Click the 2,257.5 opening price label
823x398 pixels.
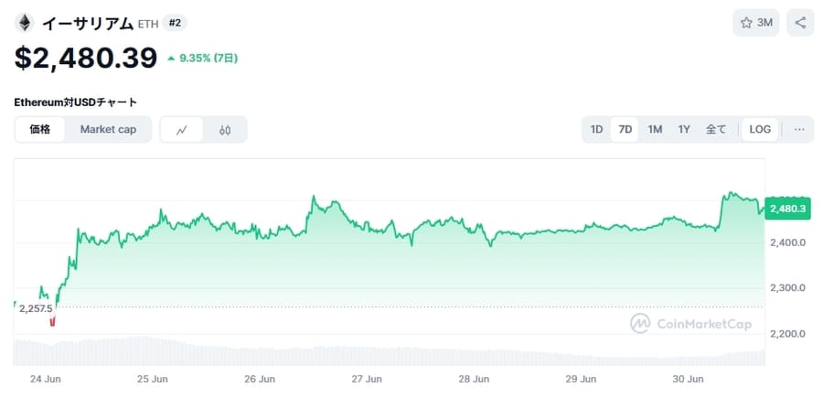coord(36,308)
